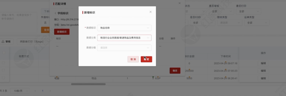Go back using the 字段标识 arrow
This screenshot has width=286, height=96.
click(55, 13)
